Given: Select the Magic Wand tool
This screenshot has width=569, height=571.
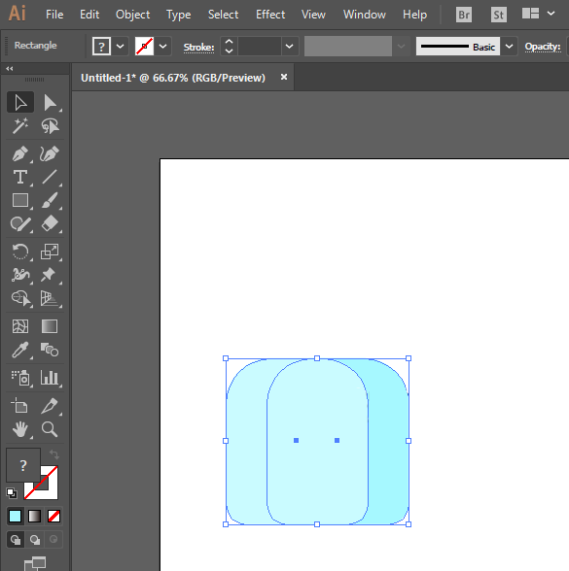Looking at the screenshot, I should point(20,126).
